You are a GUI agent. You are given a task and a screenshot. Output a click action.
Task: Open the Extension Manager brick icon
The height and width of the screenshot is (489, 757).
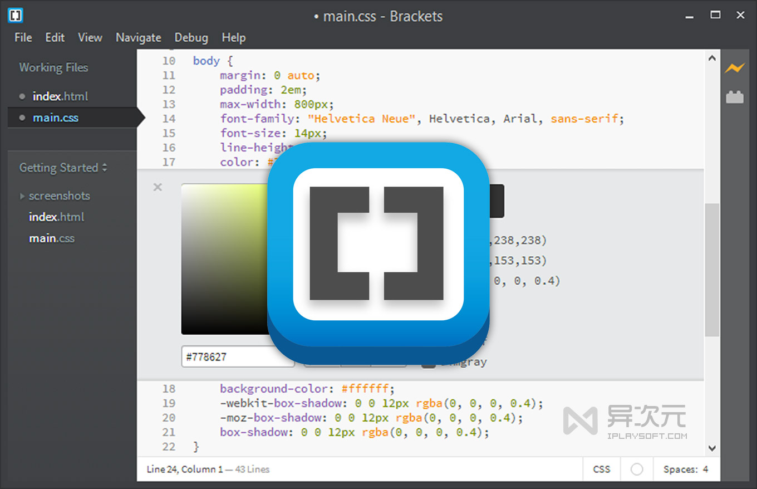735,96
